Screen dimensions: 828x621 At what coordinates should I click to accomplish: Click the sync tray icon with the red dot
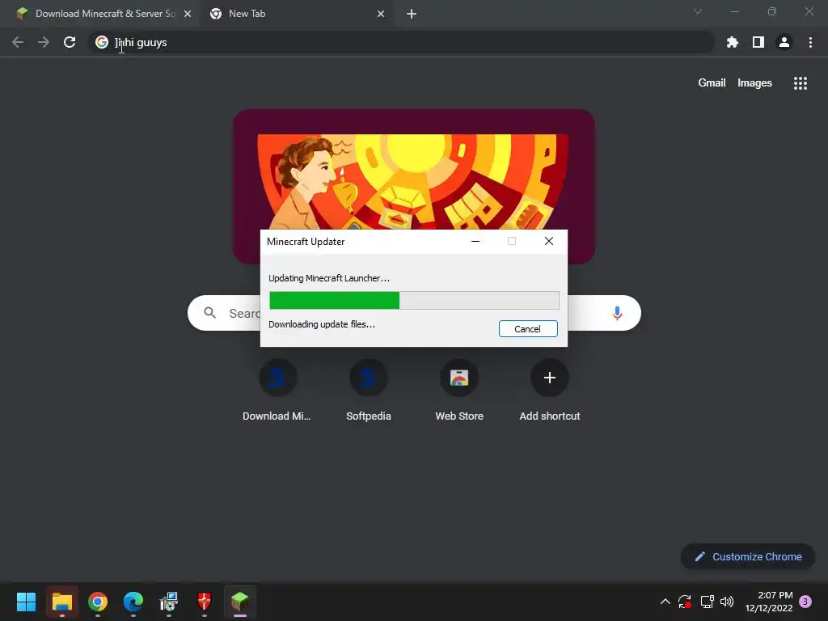coord(685,602)
